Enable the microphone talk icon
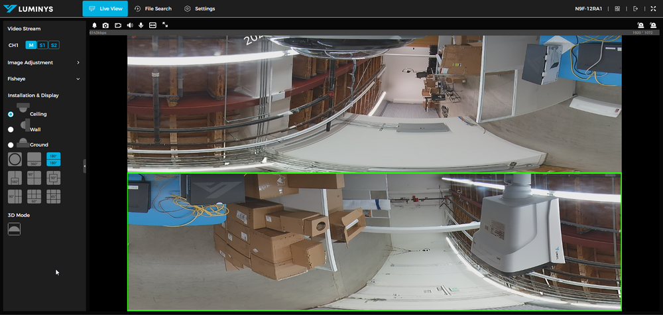 coord(141,25)
